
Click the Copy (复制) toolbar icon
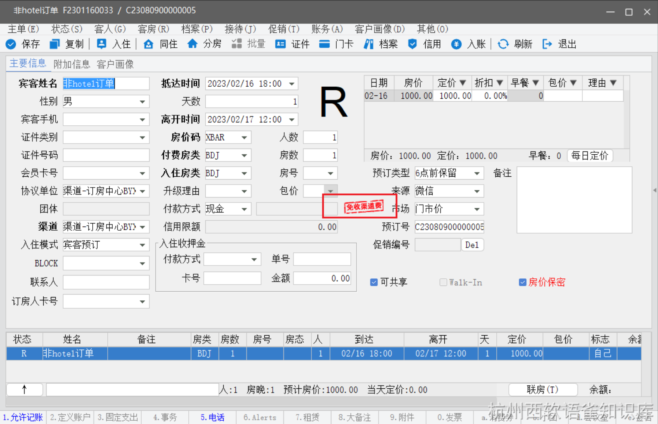pos(54,44)
